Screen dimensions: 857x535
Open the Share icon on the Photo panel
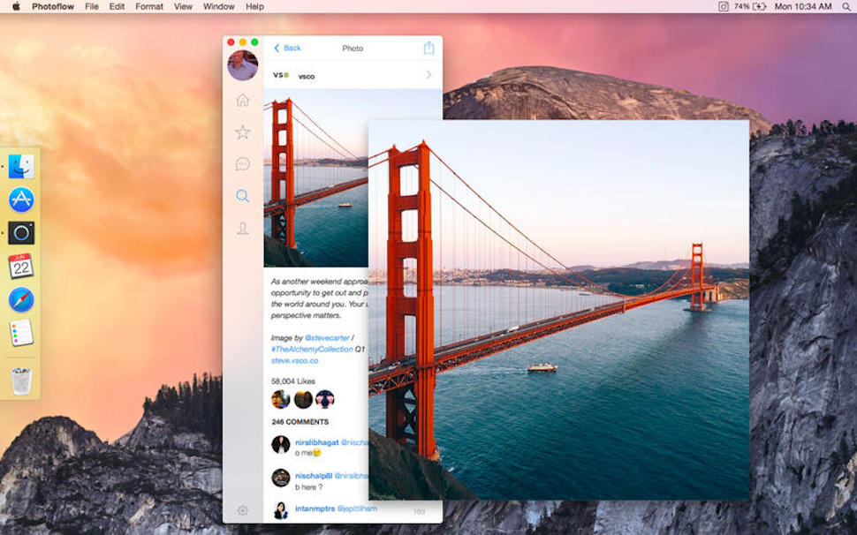point(428,49)
